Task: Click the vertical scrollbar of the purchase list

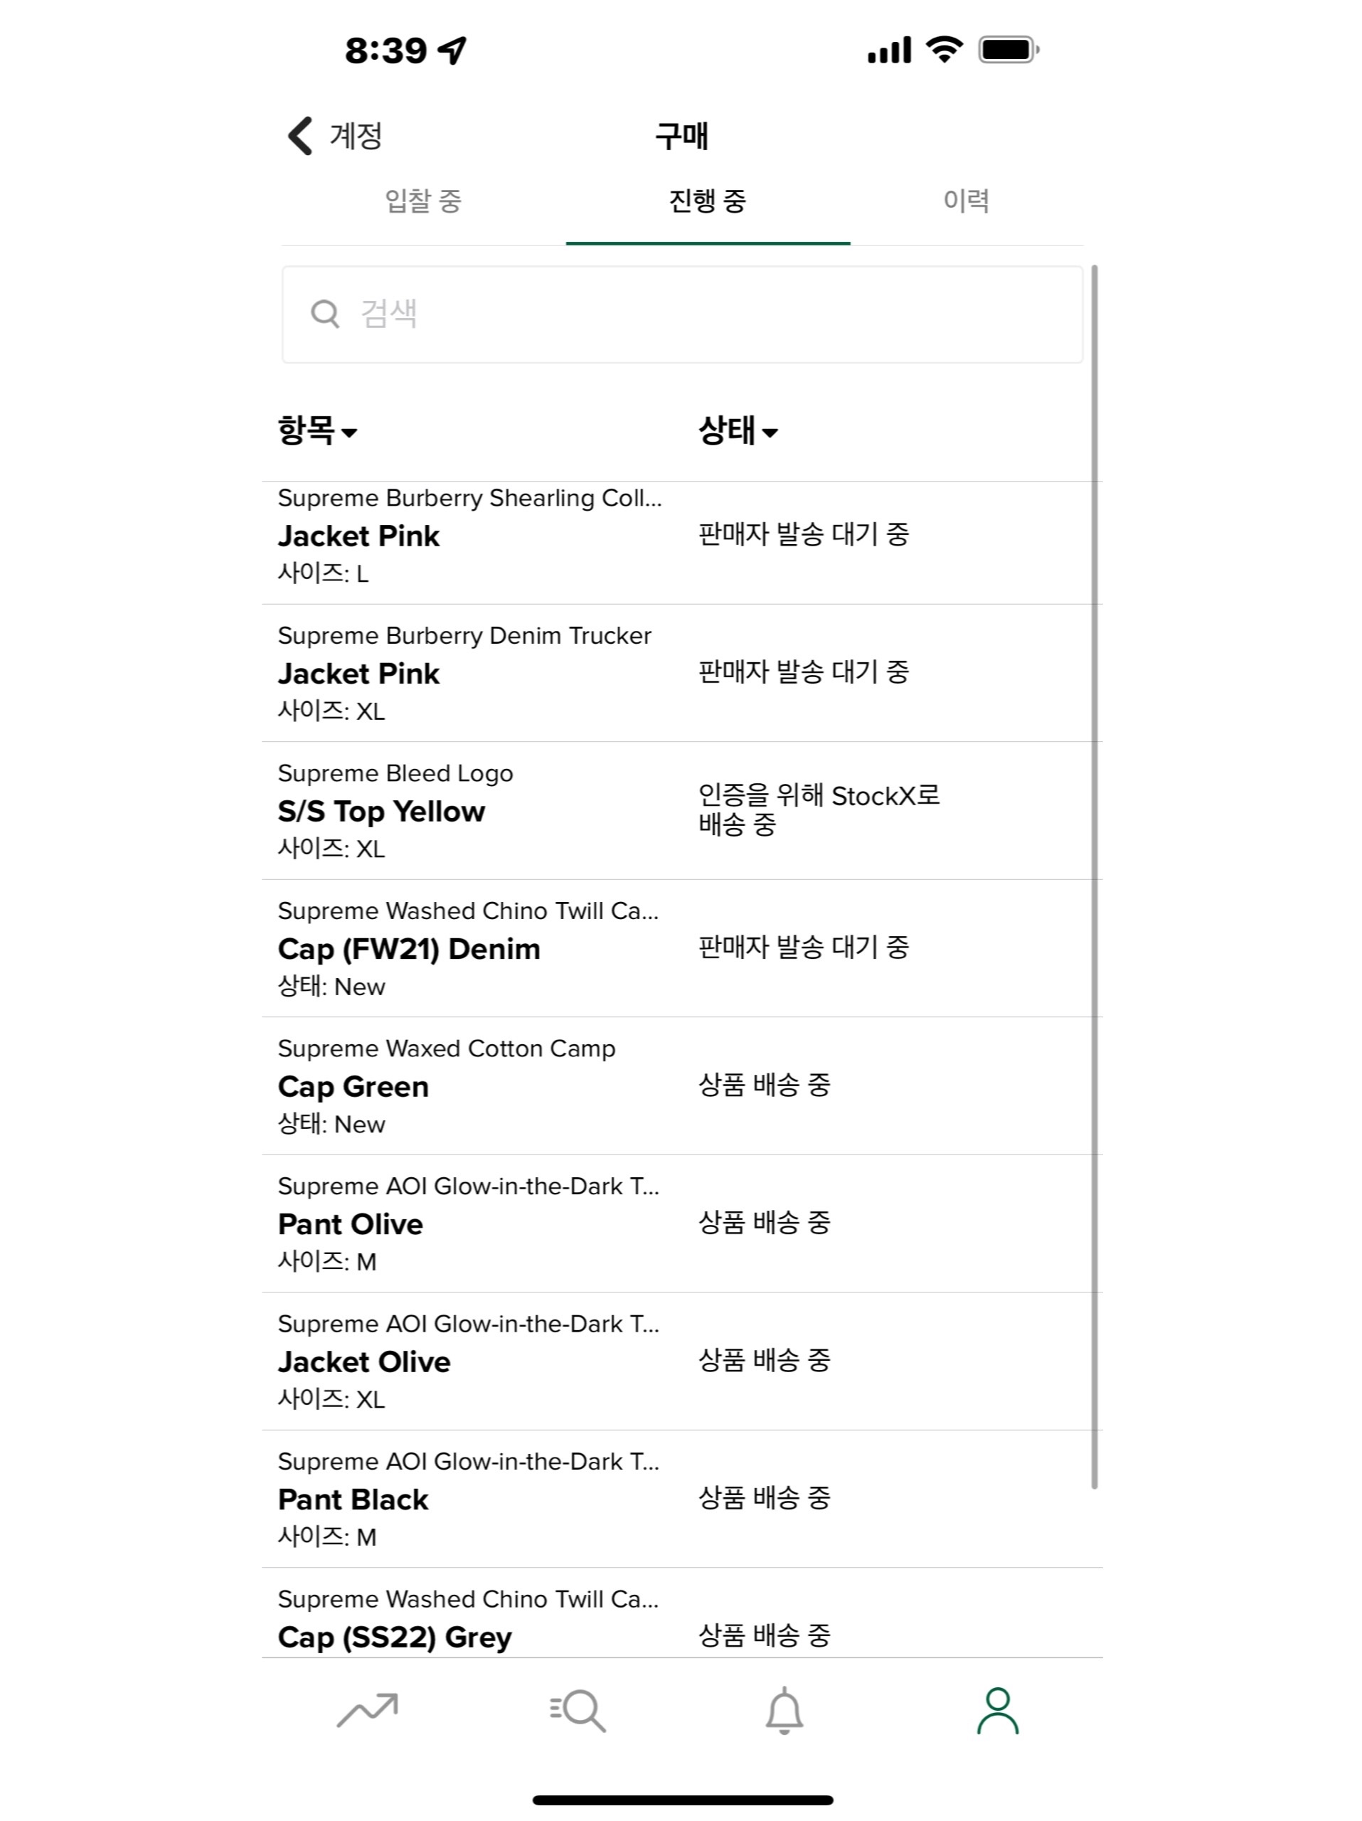Action: pos(1095,877)
